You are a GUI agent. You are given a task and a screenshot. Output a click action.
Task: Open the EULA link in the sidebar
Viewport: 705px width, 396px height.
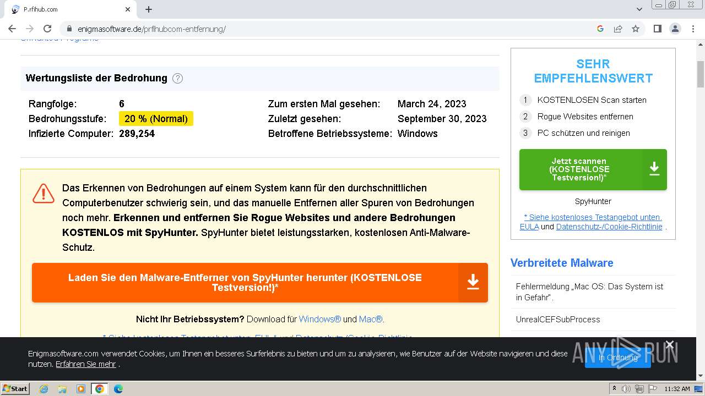pos(529,227)
